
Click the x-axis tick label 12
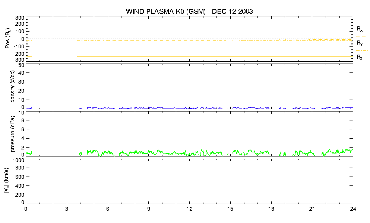click(190, 209)
